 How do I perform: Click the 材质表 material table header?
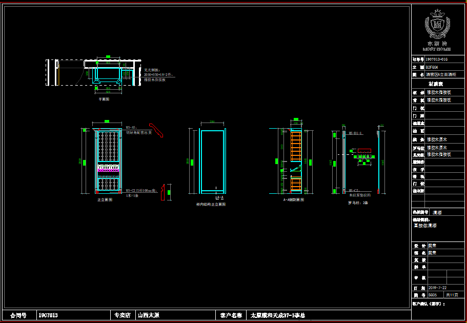click(436, 84)
